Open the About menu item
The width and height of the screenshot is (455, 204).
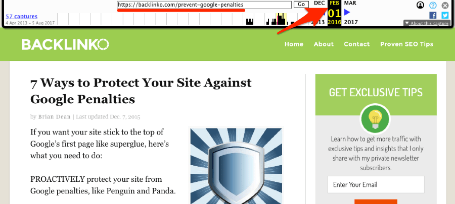324,44
